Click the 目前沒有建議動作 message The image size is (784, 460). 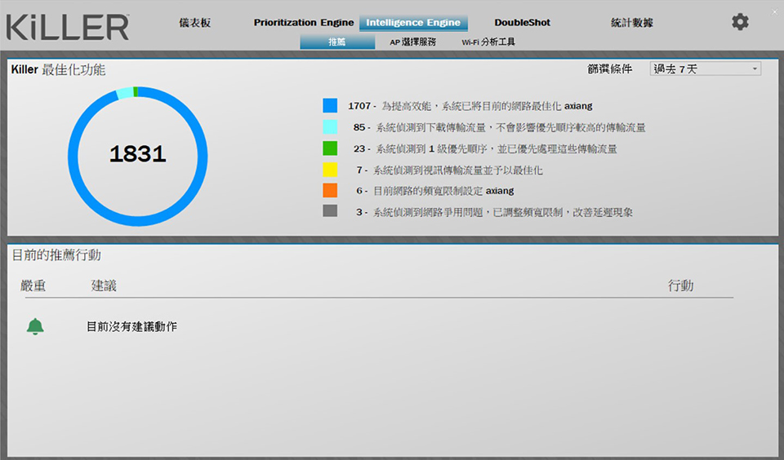[131, 326]
